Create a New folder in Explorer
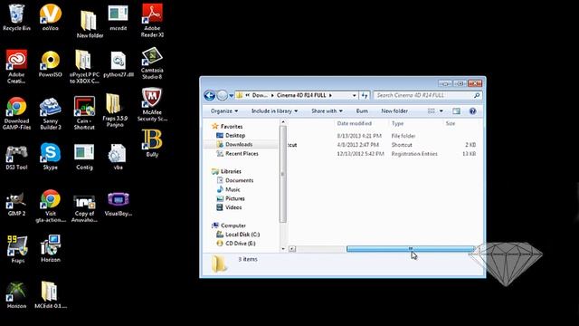Image resolution: width=579 pixels, height=326 pixels. click(x=394, y=110)
